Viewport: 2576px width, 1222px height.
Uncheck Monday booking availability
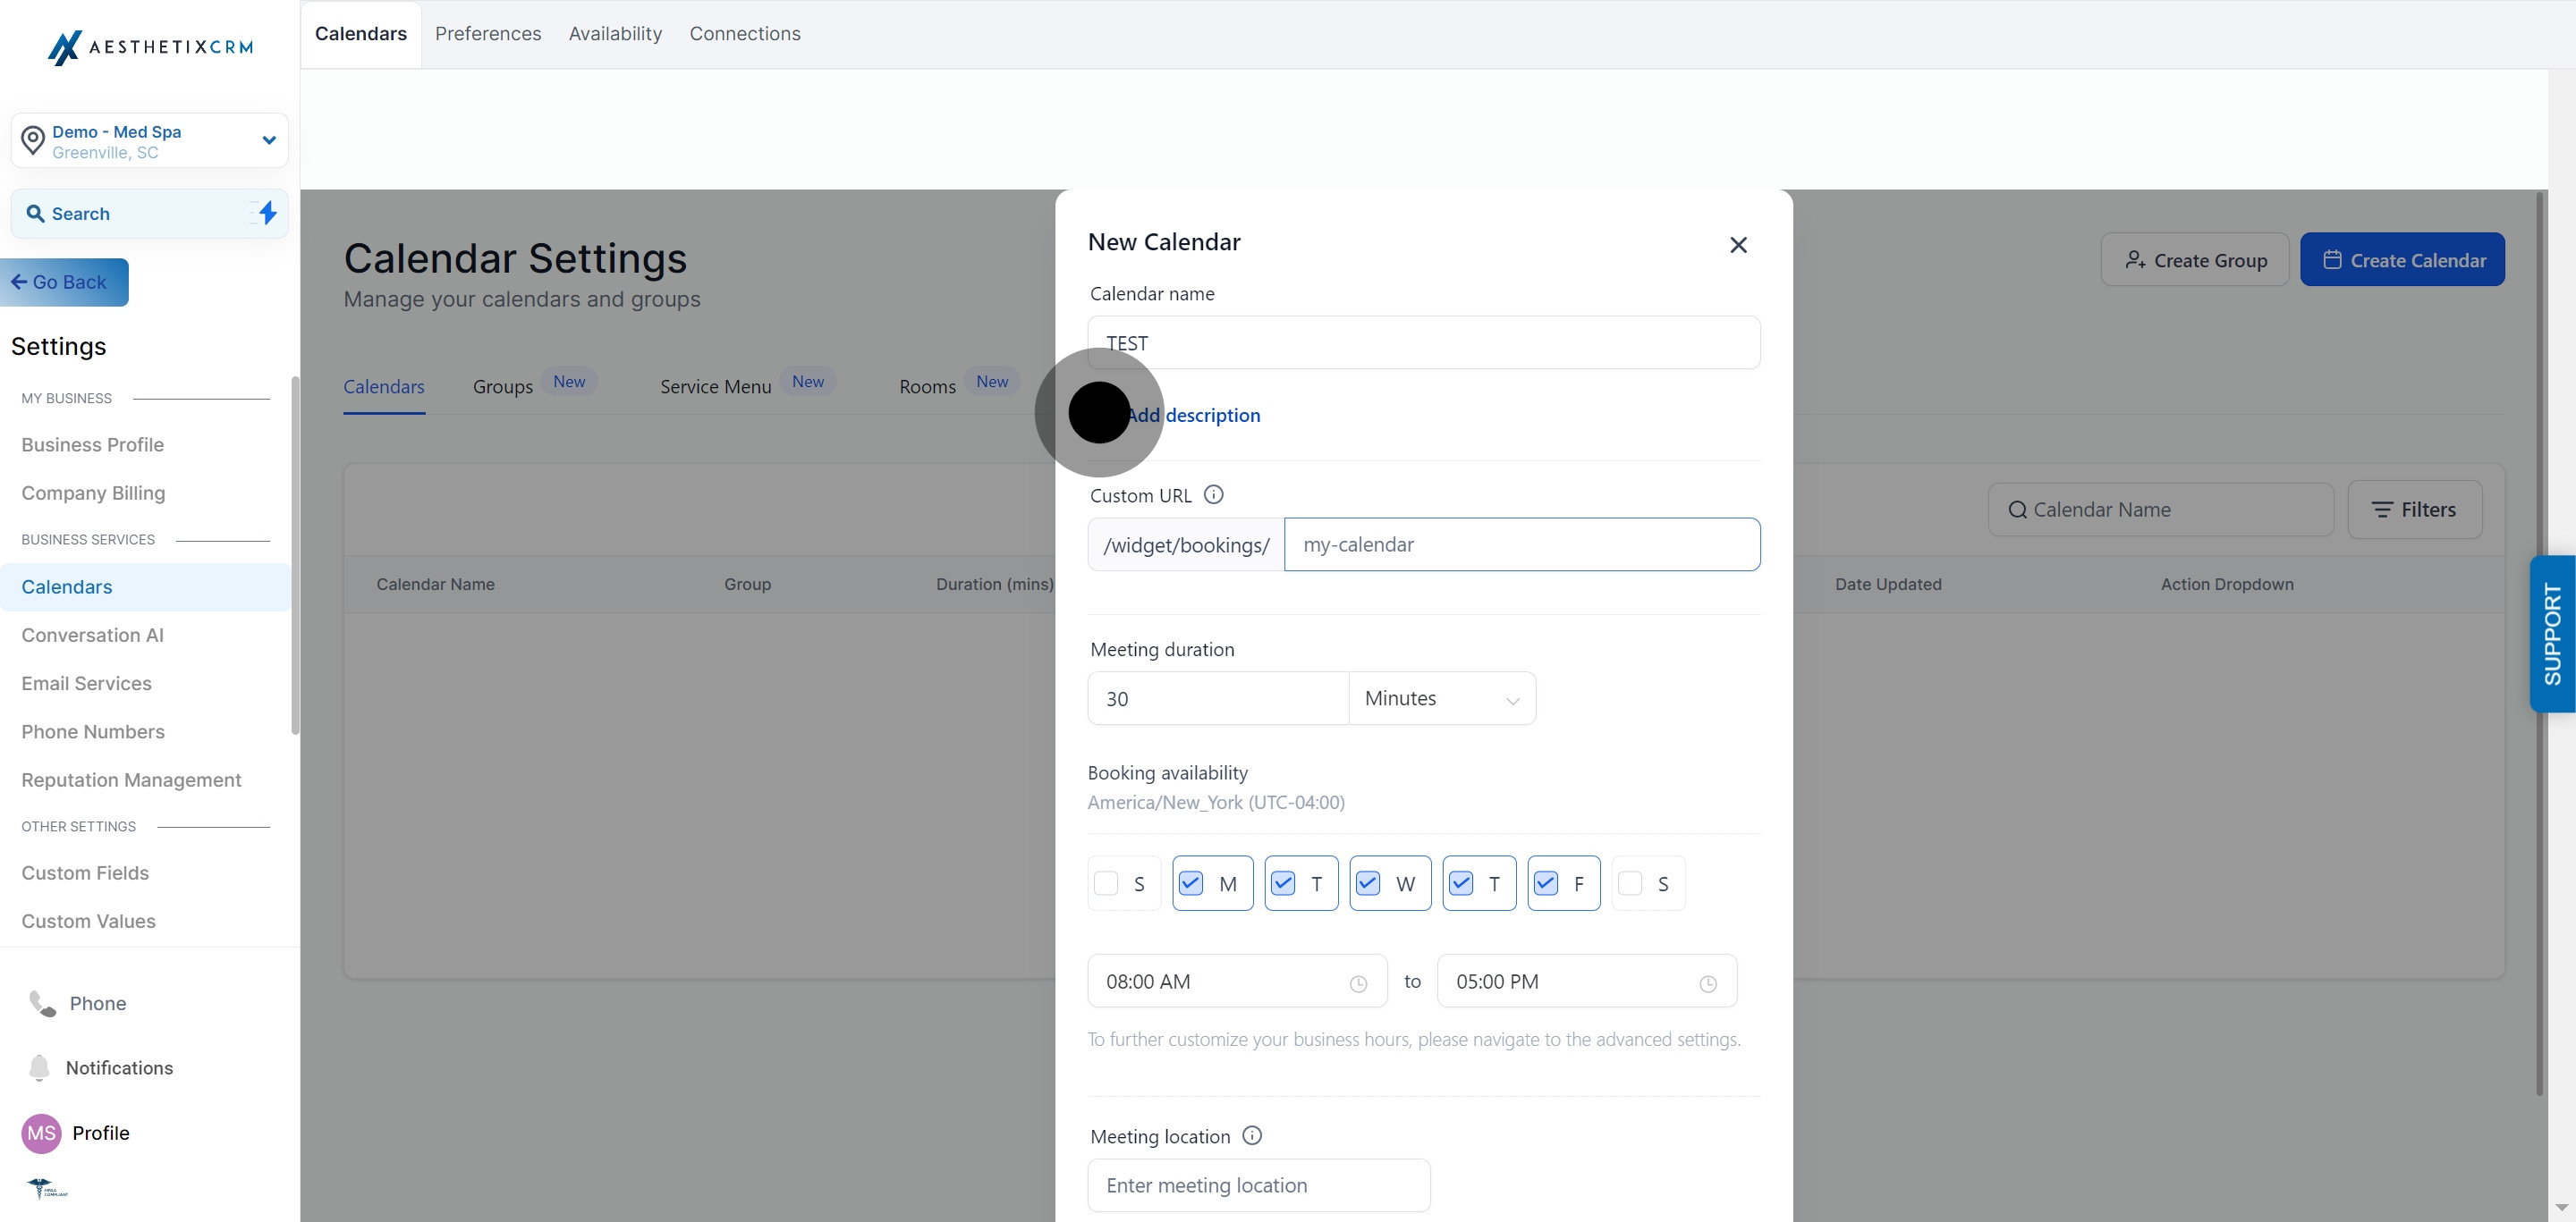click(x=1191, y=883)
